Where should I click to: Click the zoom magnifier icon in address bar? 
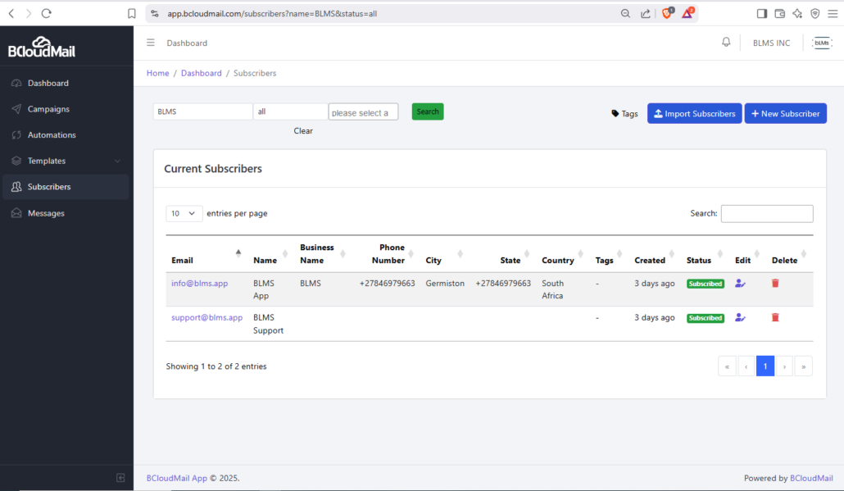coord(625,13)
